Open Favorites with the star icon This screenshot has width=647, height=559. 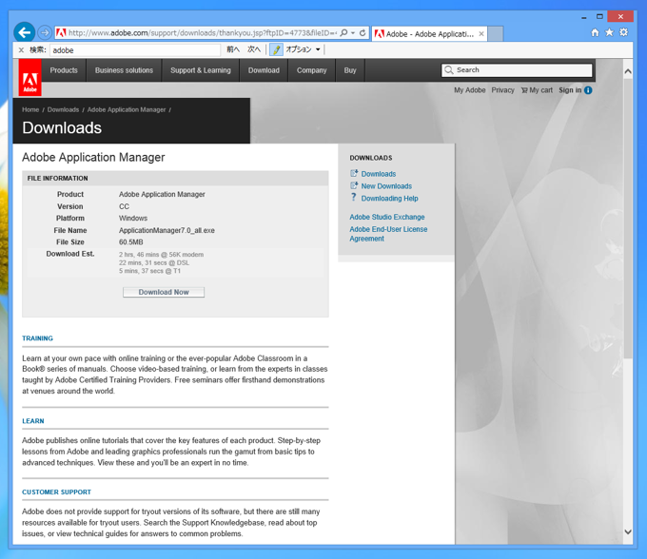coord(609,32)
